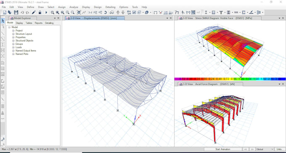Image resolution: width=286 pixels, height=153 pixels.
Task: Open the Assign menu
Action: click(62, 7)
